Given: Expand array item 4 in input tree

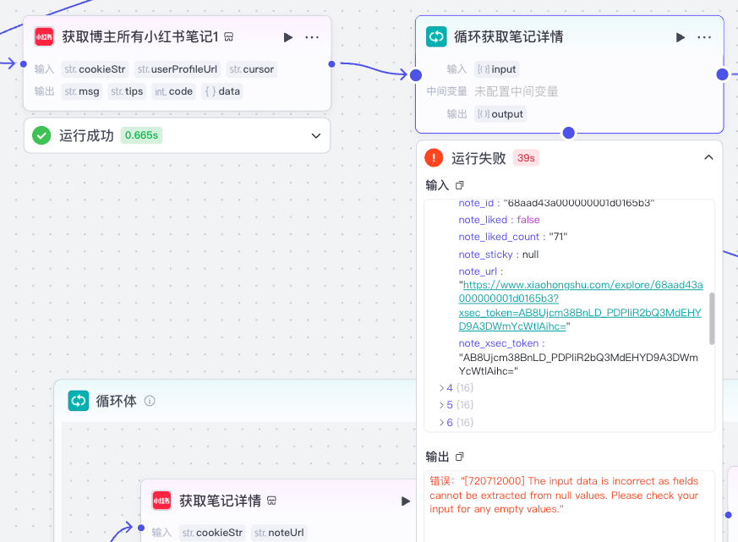Looking at the screenshot, I should tap(441, 388).
